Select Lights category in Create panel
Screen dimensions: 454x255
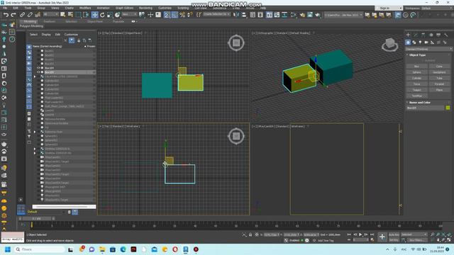[420, 42]
